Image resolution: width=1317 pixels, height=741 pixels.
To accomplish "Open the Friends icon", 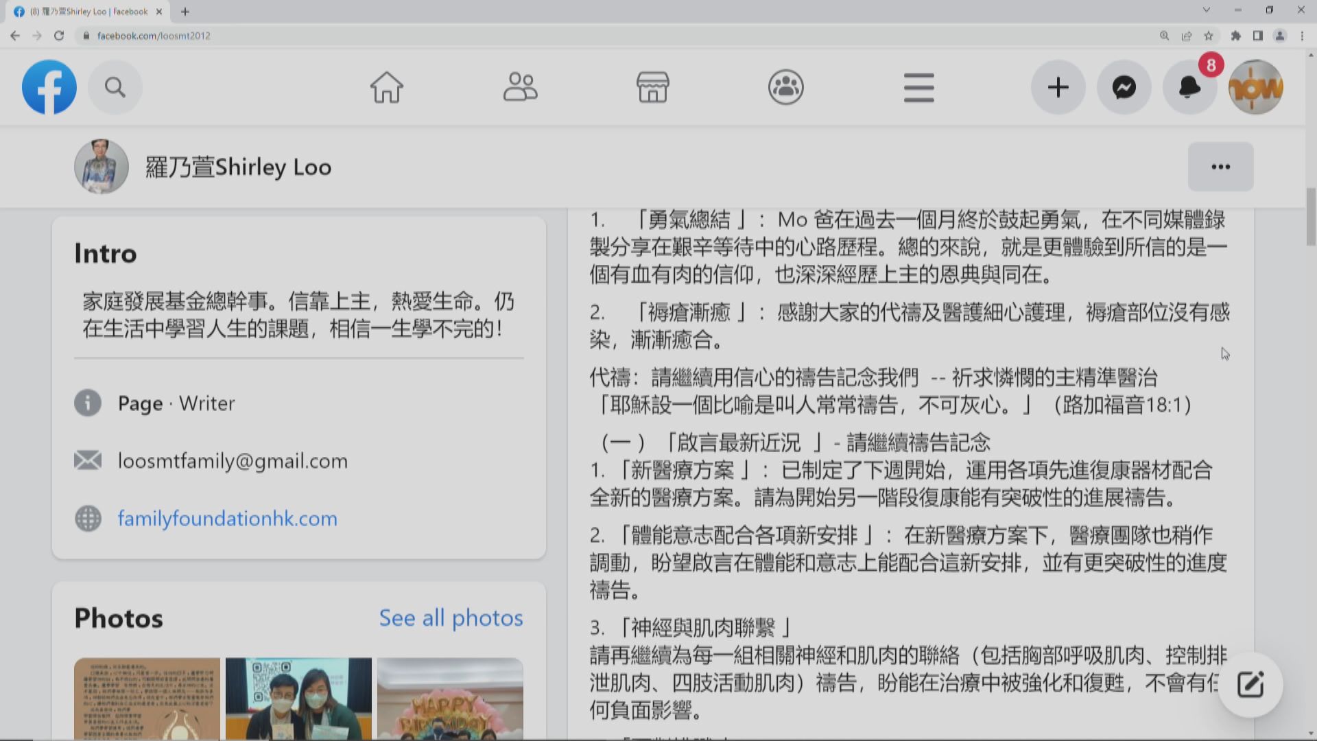I will point(520,87).
